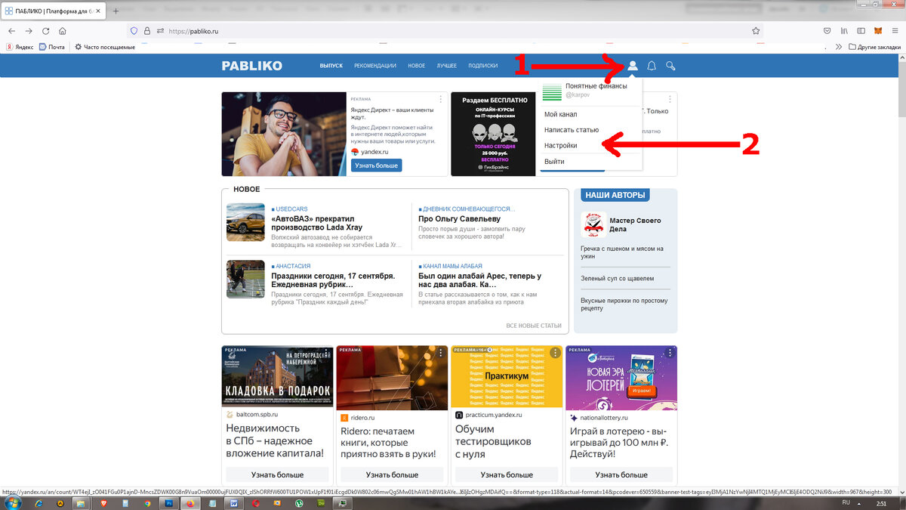Switch language with the RU indicator
Screen dimensions: 906x510
(x=846, y=502)
